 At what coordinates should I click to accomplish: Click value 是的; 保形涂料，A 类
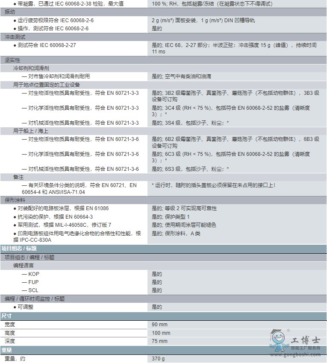pyautogui.click(x=176, y=234)
